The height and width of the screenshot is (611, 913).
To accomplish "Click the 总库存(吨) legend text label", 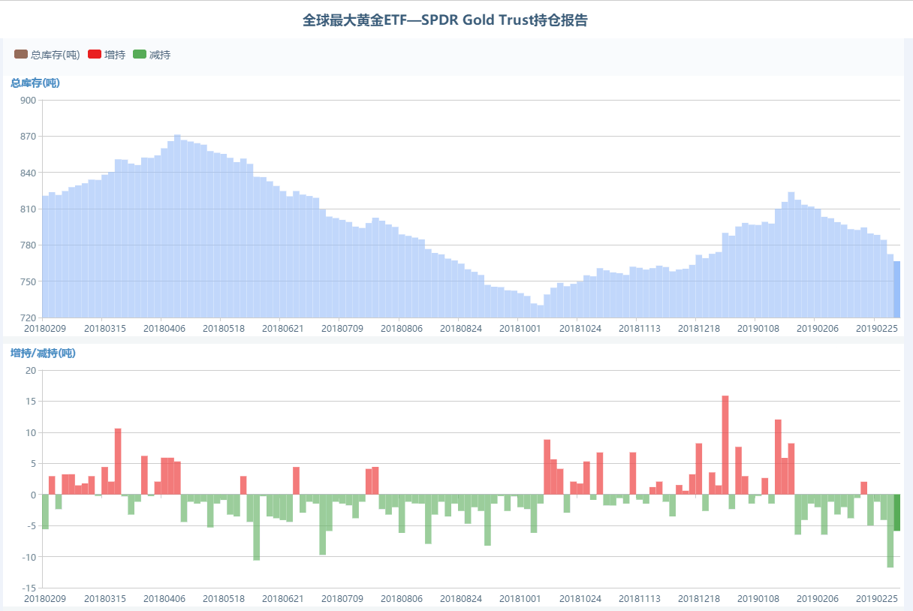I will pos(56,55).
